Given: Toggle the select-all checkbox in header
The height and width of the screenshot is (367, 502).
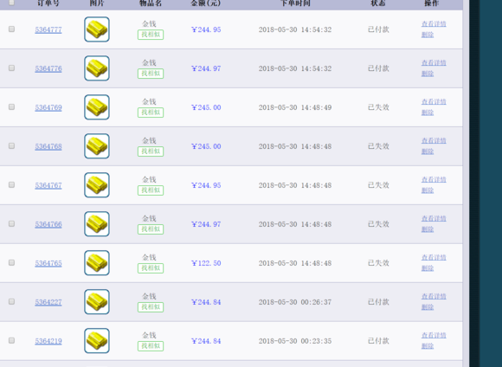Looking at the screenshot, I should pos(11,3).
